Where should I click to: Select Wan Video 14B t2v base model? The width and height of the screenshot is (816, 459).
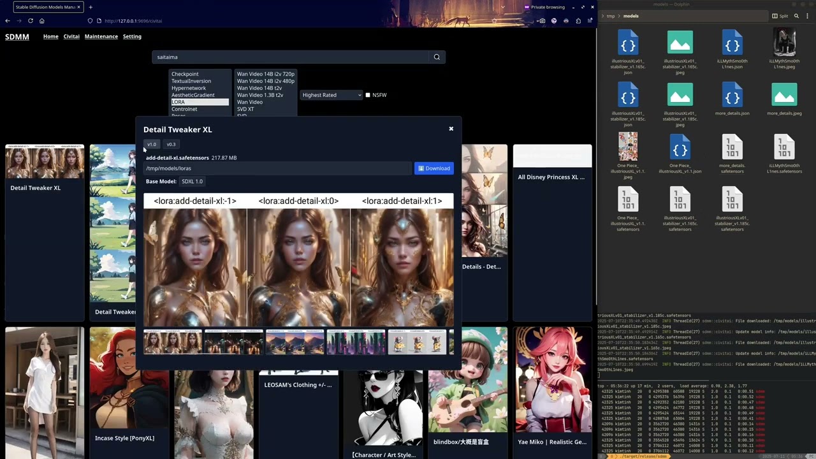click(x=265, y=88)
